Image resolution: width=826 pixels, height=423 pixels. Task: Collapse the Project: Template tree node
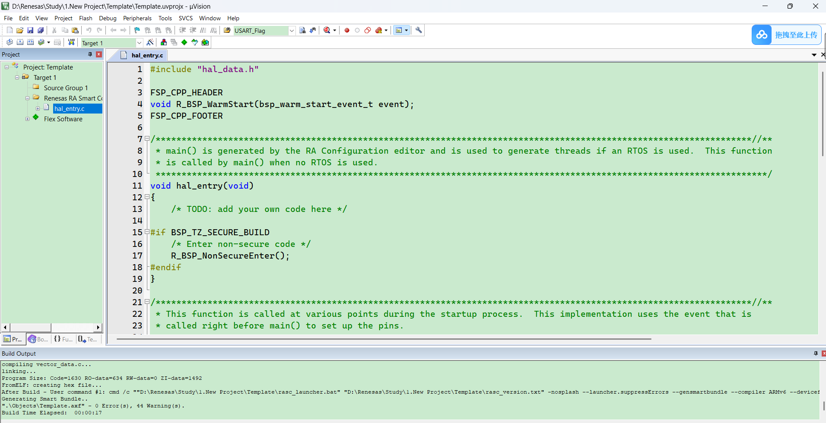pyautogui.click(x=6, y=67)
